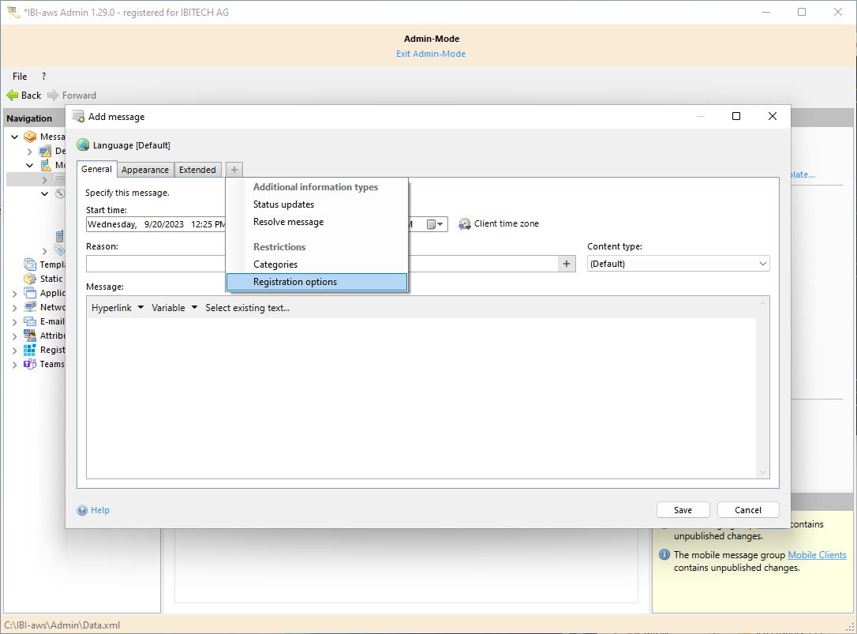Click the plus icon after Extended tab
The height and width of the screenshot is (634, 857).
tap(234, 170)
